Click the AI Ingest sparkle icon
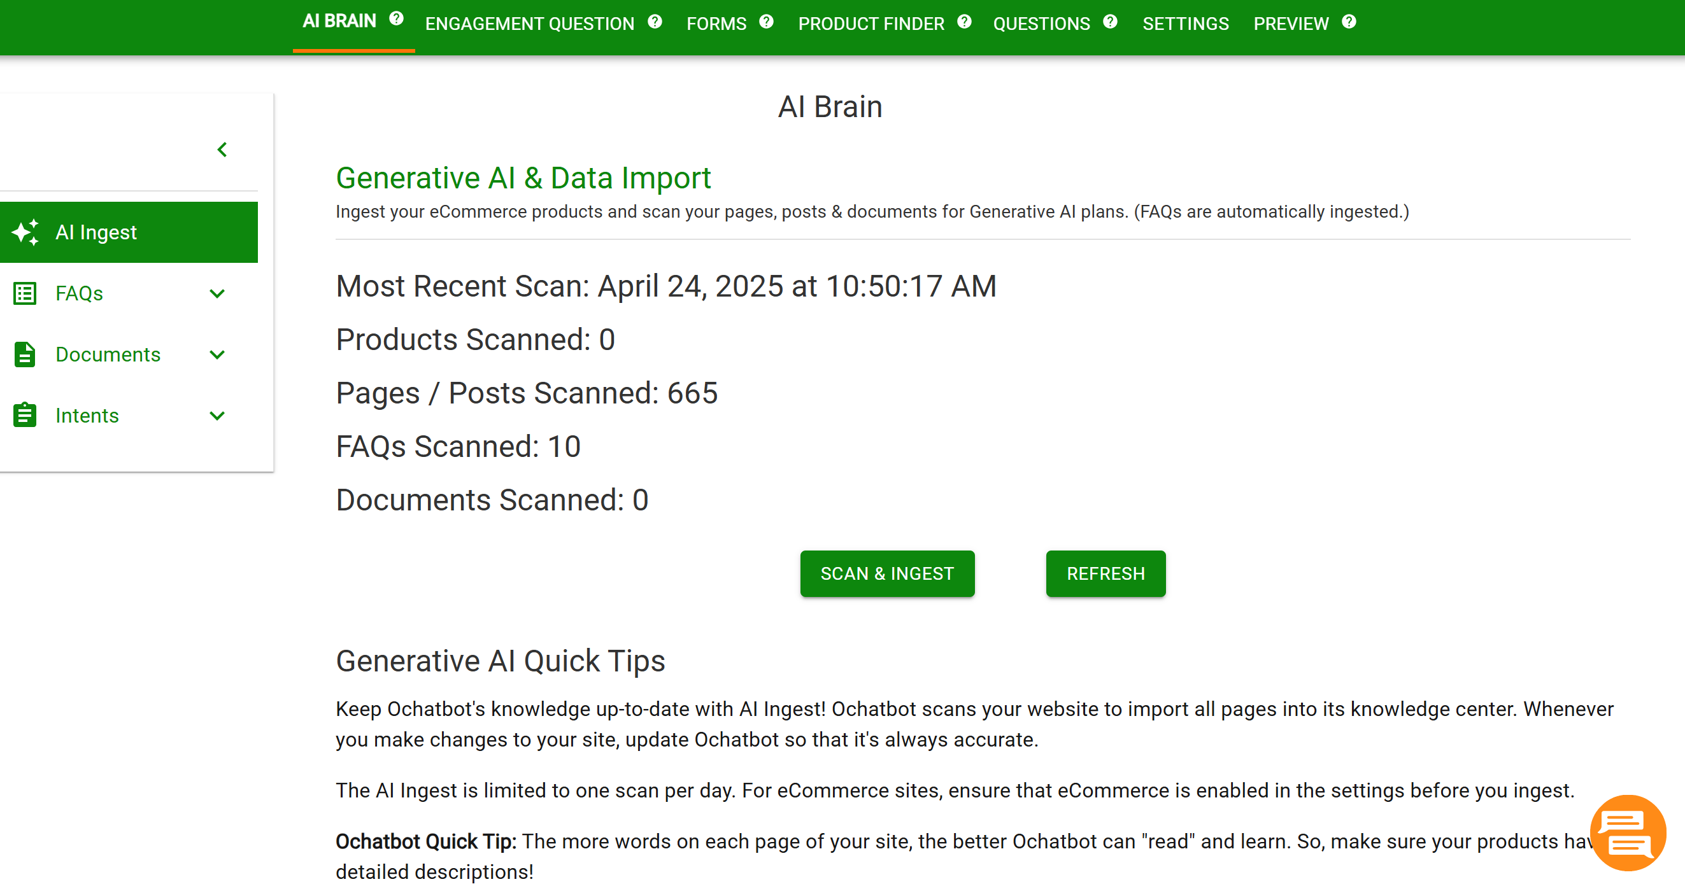The image size is (1685, 891). point(25,232)
